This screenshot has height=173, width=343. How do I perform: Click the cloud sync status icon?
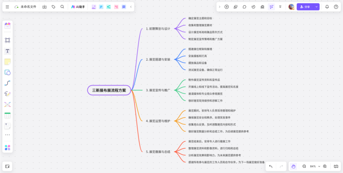tap(17, 7)
